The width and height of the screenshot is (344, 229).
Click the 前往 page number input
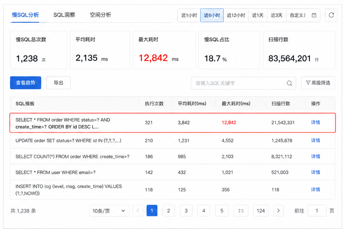tap(317, 211)
